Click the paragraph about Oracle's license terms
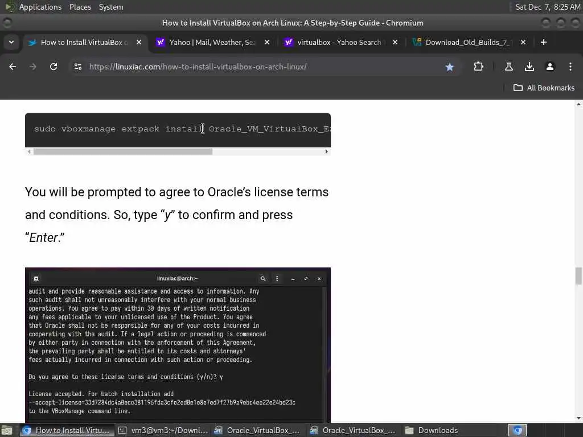The image size is (583, 437). [x=176, y=215]
